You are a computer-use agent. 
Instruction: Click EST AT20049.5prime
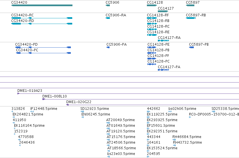coord(108,123)
